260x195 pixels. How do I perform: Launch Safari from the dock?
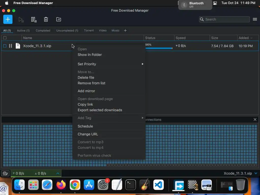pyautogui.click(x=47, y=185)
